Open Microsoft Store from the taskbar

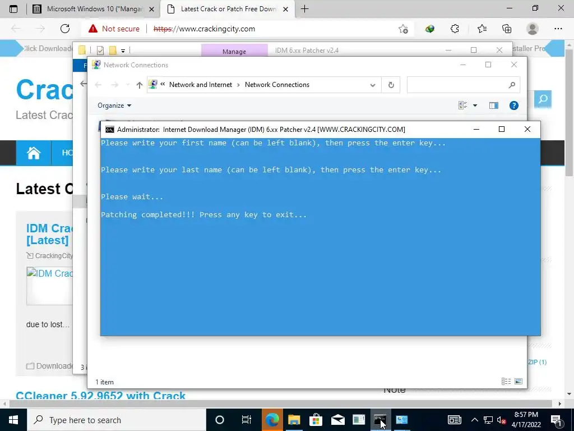[x=316, y=420]
